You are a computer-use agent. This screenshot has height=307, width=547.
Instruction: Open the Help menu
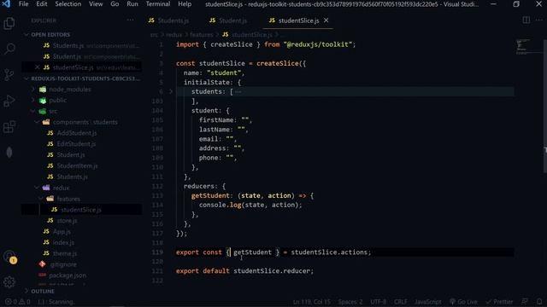pos(185,4)
